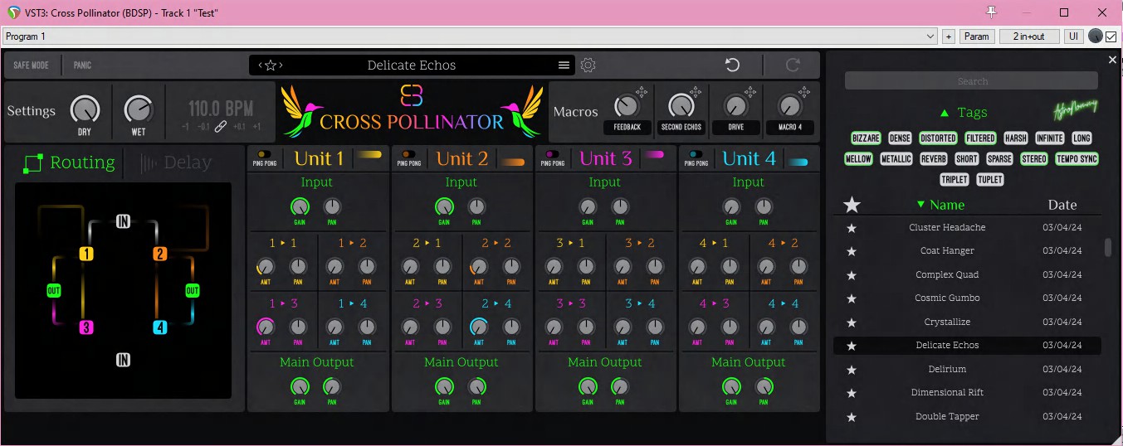The height and width of the screenshot is (446, 1123).
Task: Toggle the plugin bypass checkbox
Action: [x=1111, y=36]
